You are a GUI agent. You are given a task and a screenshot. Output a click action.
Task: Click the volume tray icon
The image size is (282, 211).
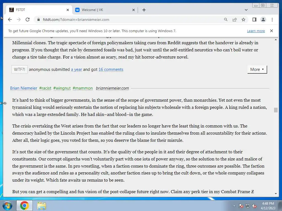254,206
